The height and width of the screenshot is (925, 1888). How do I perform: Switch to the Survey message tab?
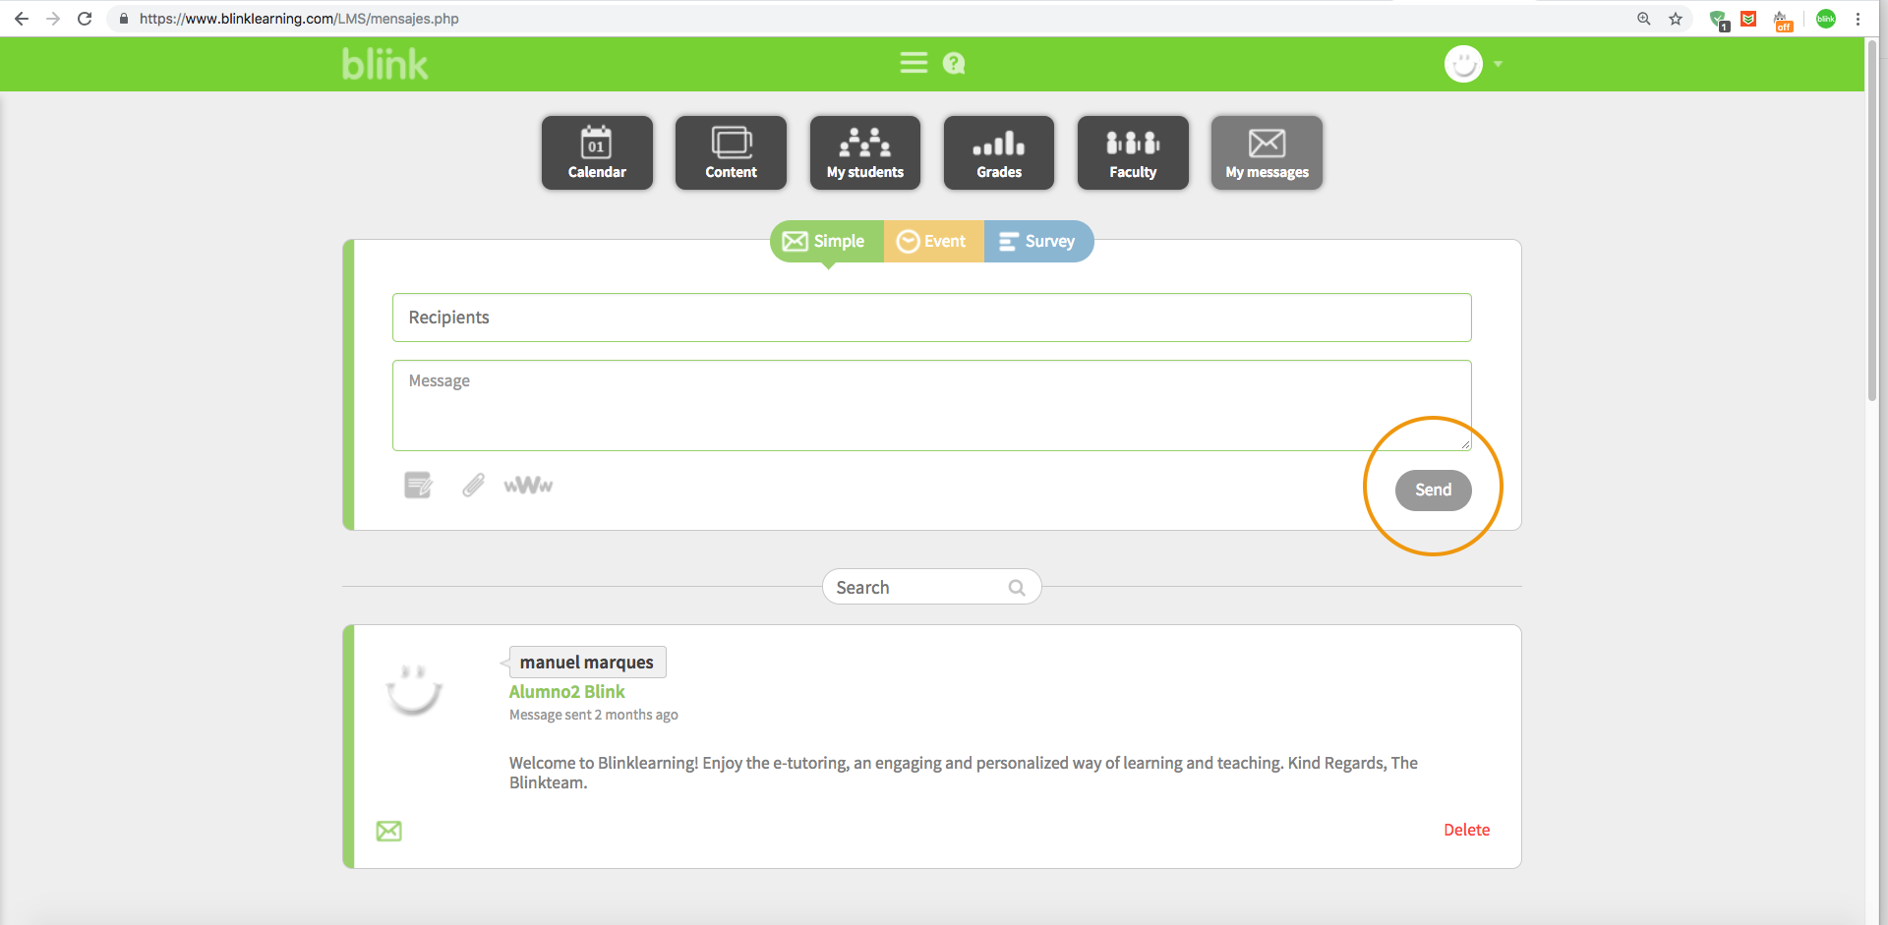pos(1037,241)
